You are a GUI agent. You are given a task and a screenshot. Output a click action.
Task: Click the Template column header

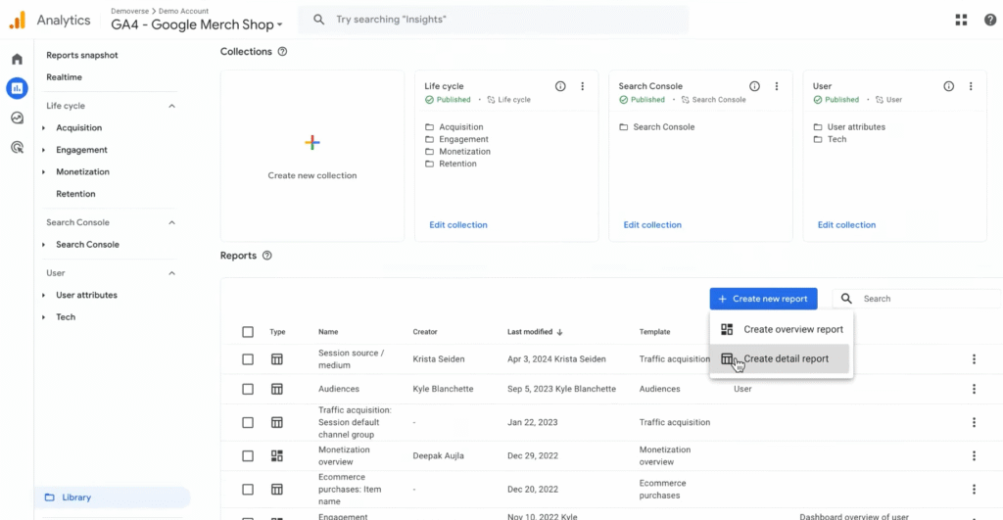654,332
